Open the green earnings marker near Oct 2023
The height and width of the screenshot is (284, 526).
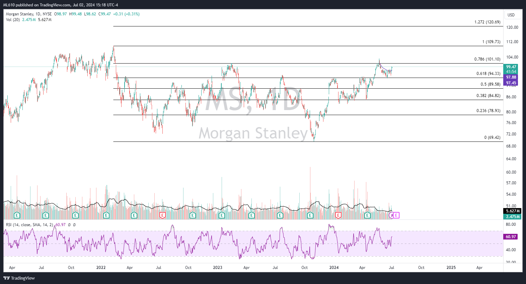(x=310, y=215)
